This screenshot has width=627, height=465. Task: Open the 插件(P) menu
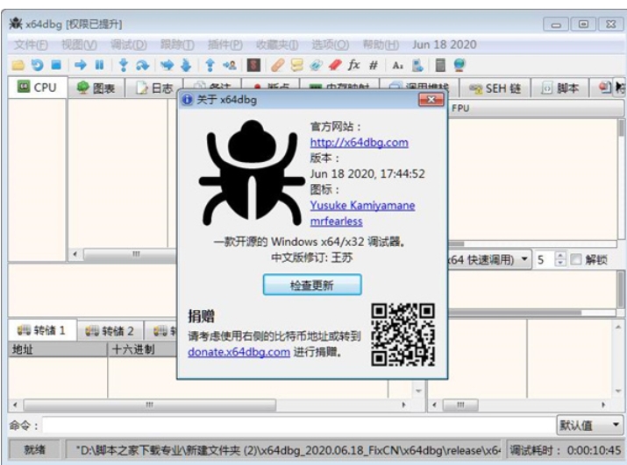(x=225, y=45)
